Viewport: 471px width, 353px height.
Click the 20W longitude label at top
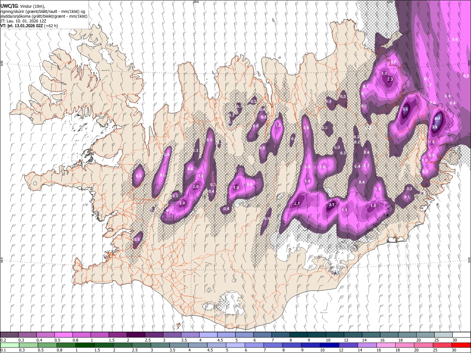tap(196, 2)
